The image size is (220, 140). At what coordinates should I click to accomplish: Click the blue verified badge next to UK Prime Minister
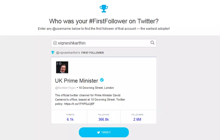click(x=102, y=80)
